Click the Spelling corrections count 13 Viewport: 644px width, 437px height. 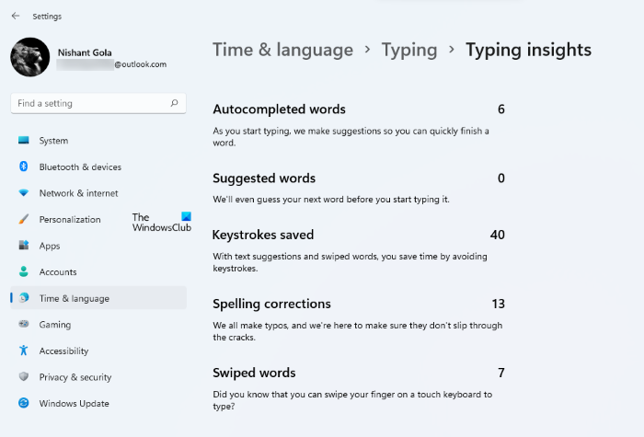click(499, 304)
